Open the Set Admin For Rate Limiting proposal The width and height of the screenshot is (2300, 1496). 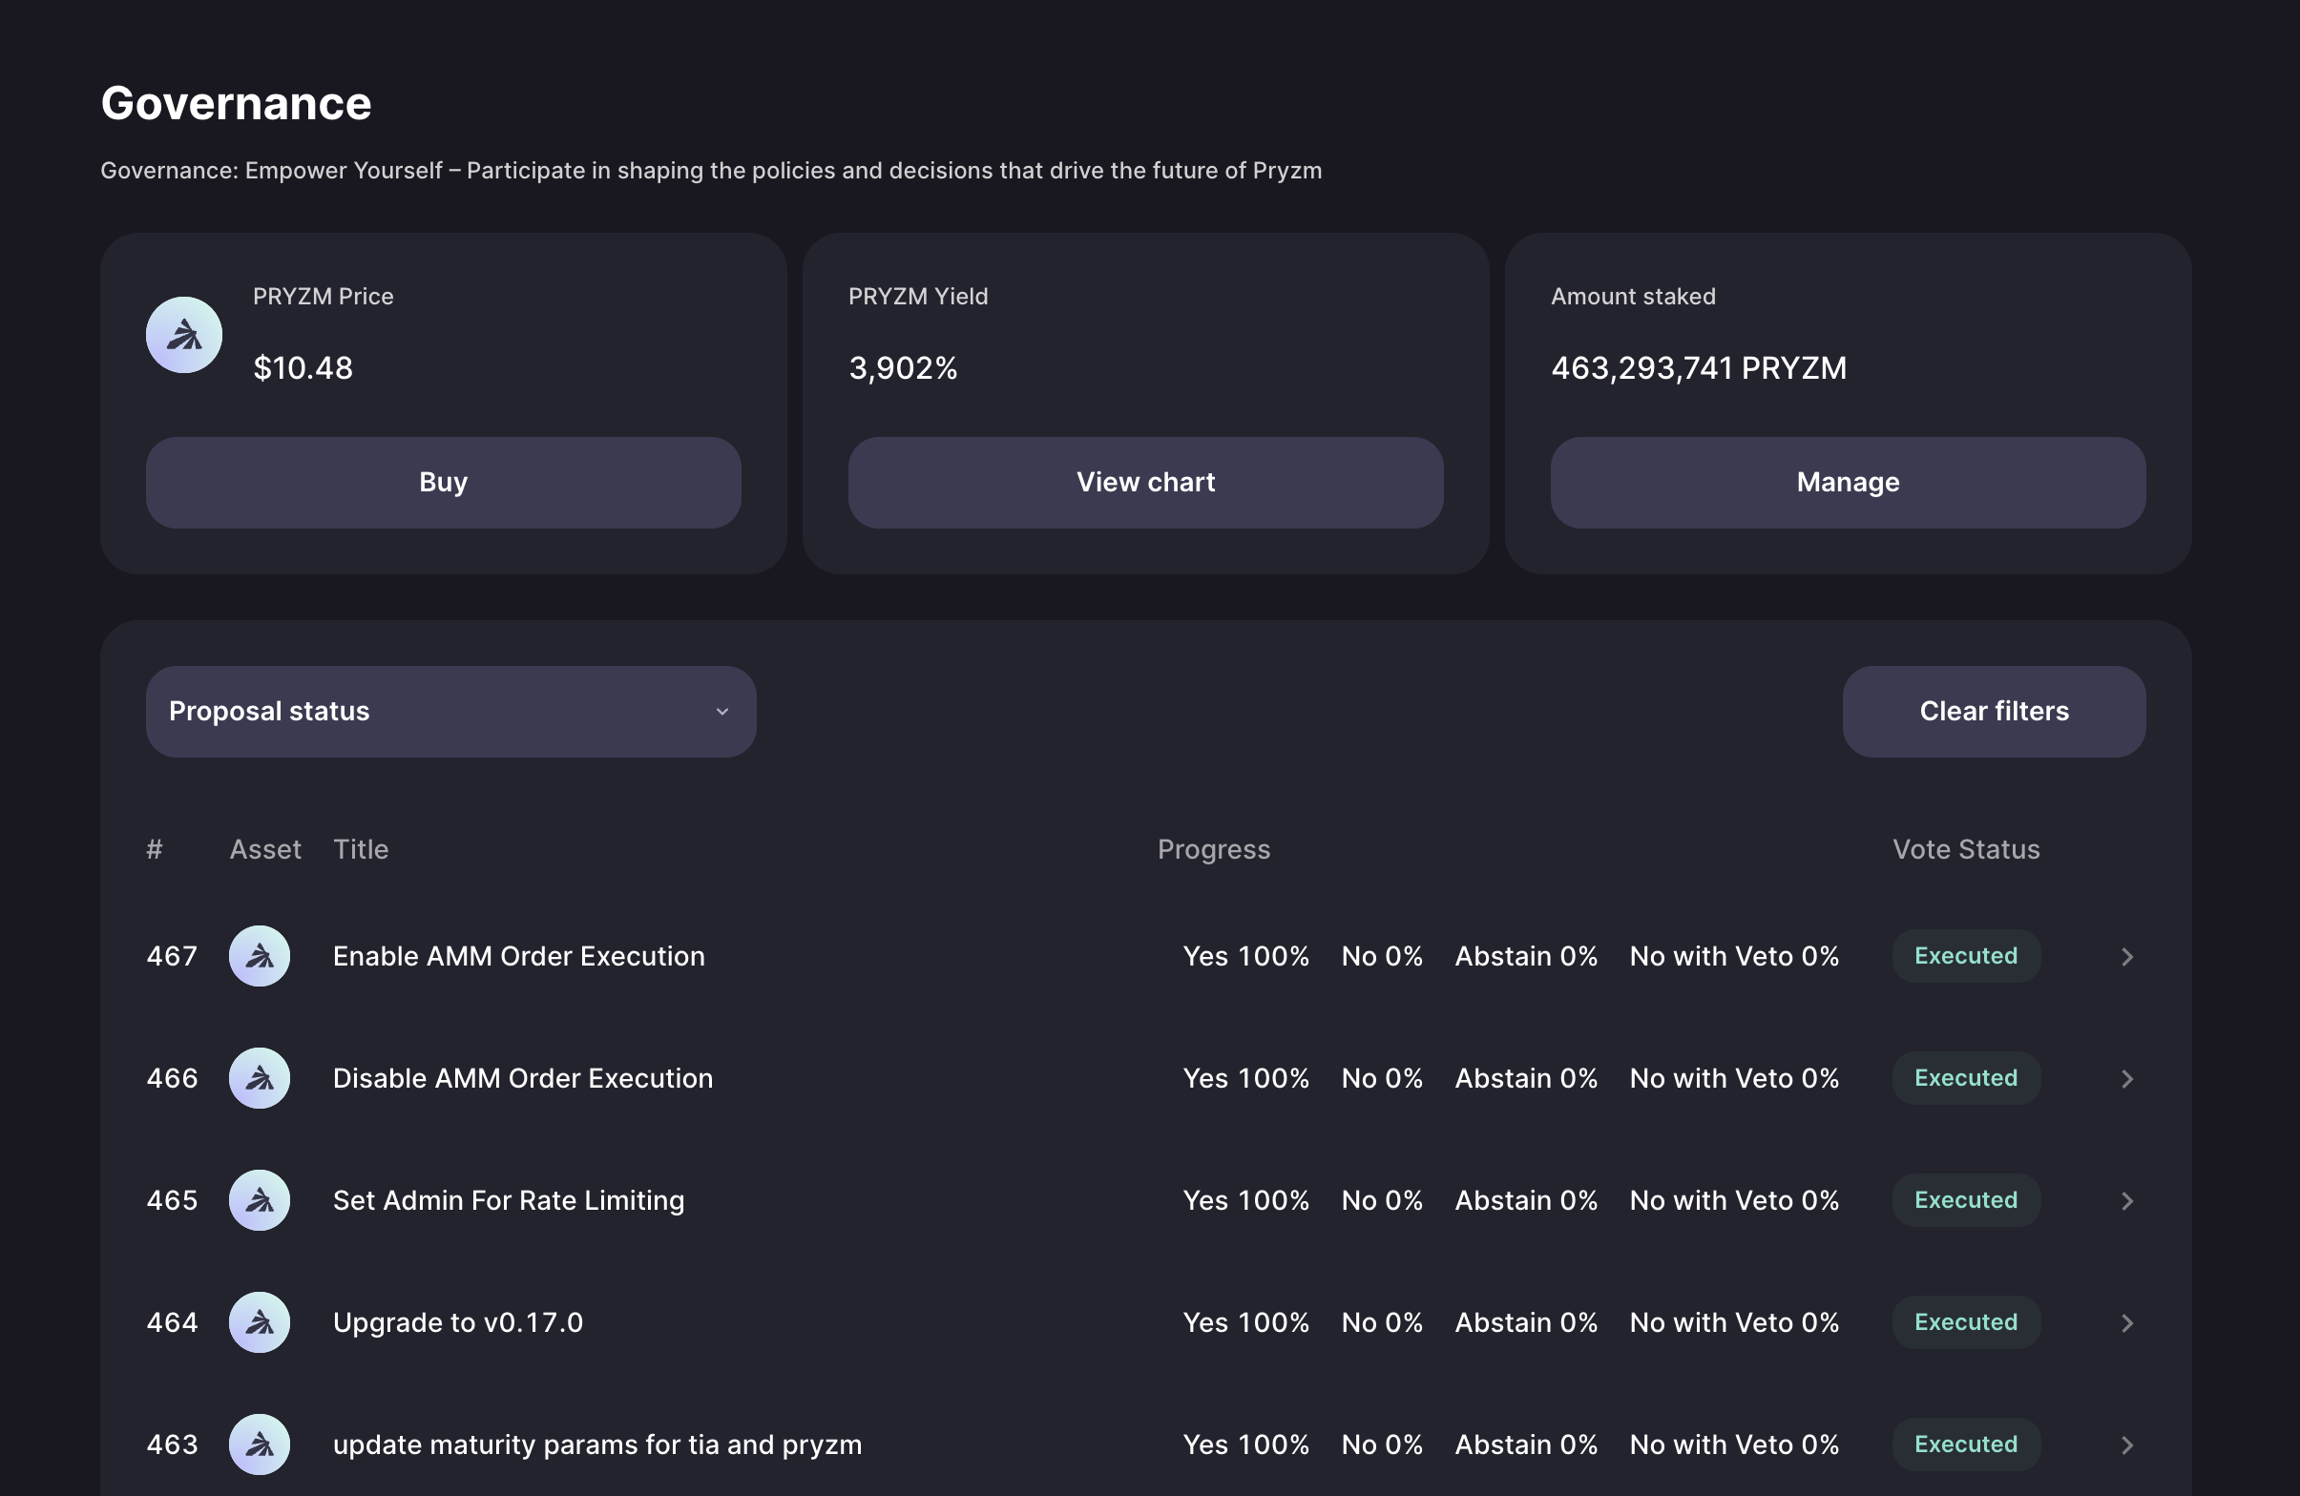509,1200
